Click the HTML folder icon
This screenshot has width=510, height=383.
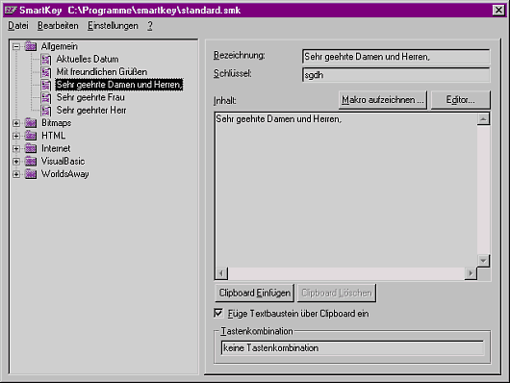point(31,136)
